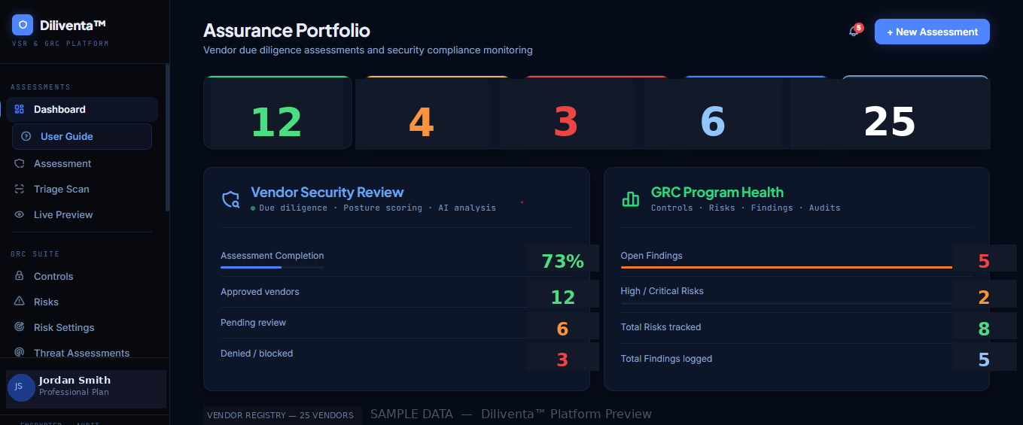Click the sidebar vertical scrollbar

167,137
